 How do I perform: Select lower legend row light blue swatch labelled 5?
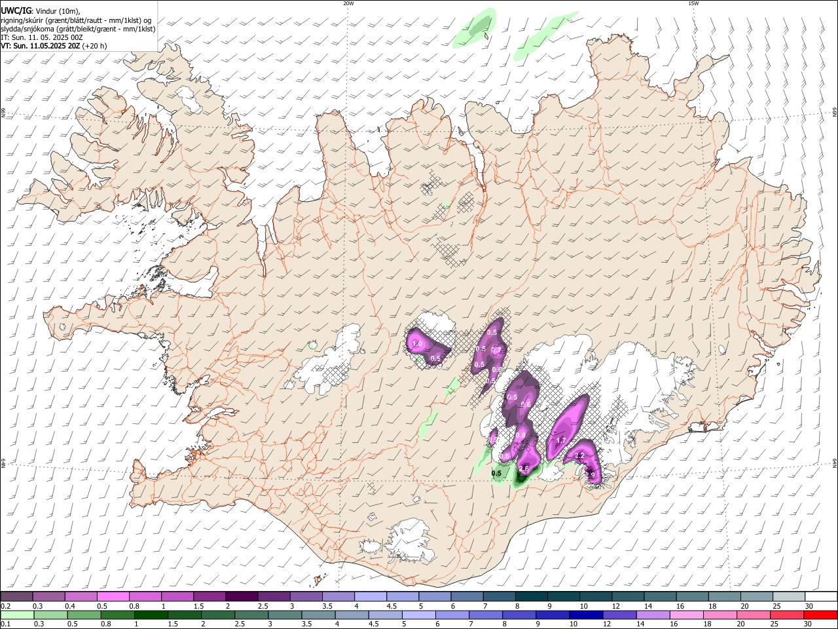pyautogui.click(x=419, y=615)
